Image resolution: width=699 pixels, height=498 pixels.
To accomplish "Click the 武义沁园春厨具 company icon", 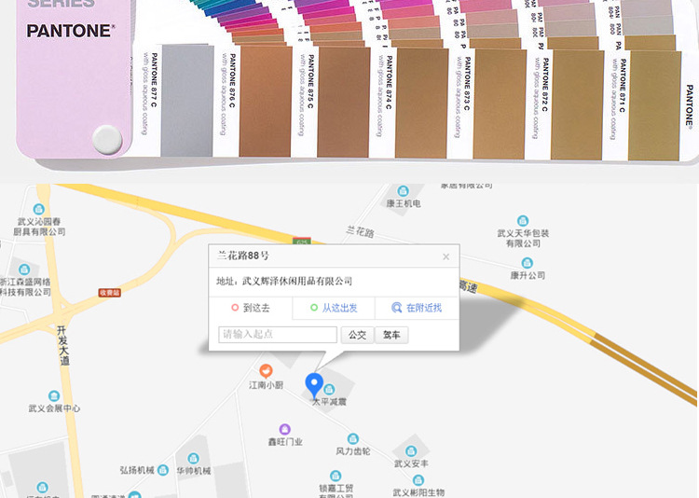I will (x=39, y=209).
